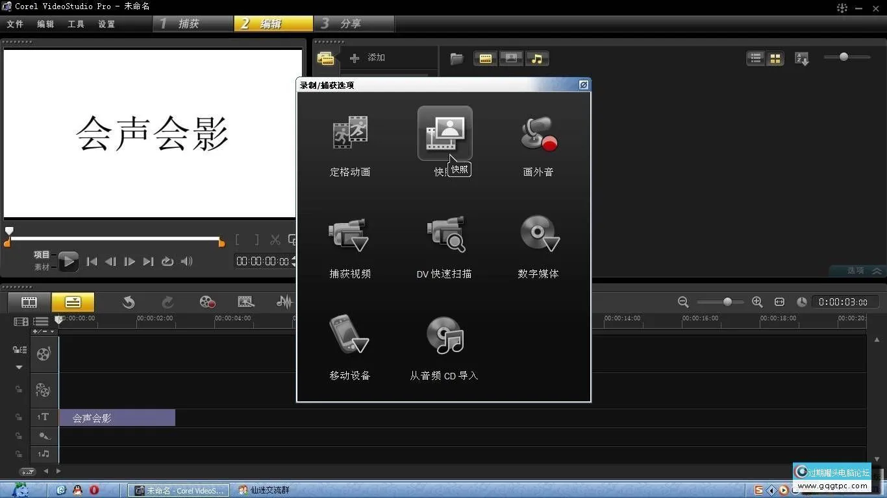Open the Sound Mixer waveform icon
This screenshot has height=498, width=887.
coord(284,301)
